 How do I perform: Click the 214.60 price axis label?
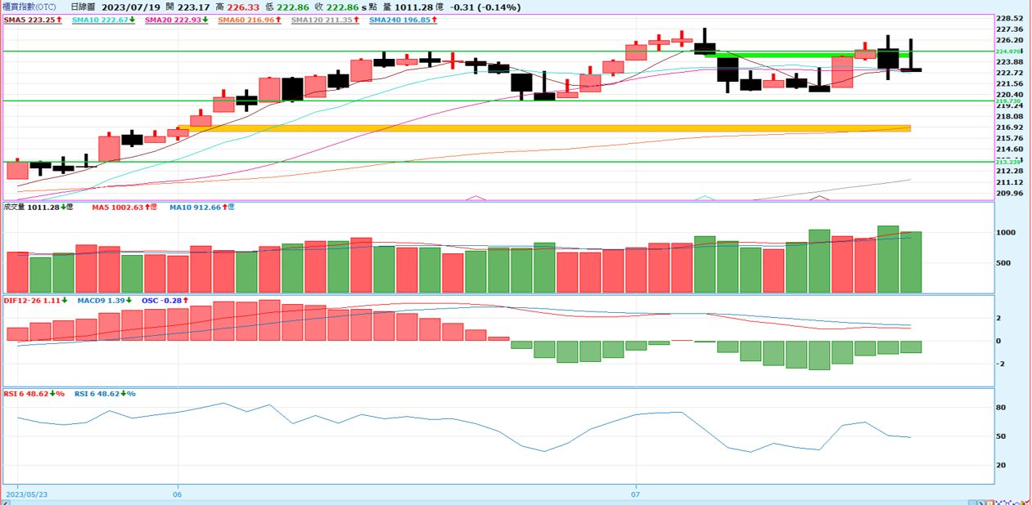(1009, 150)
